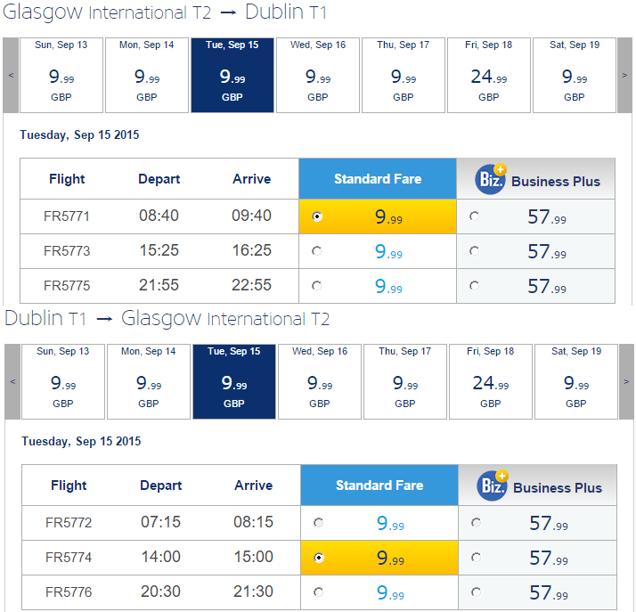636x612 pixels.
Task: Select Standard Fare for flight FR5776
Action: point(319,592)
